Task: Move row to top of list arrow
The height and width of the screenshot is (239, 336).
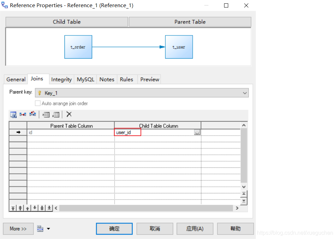Action: [13, 208]
